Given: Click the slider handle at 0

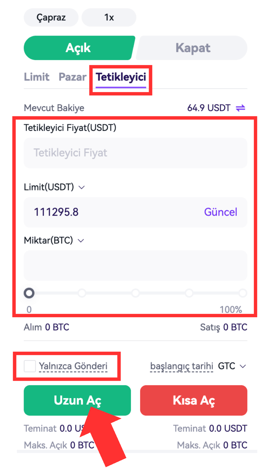Looking at the screenshot, I should [29, 293].
